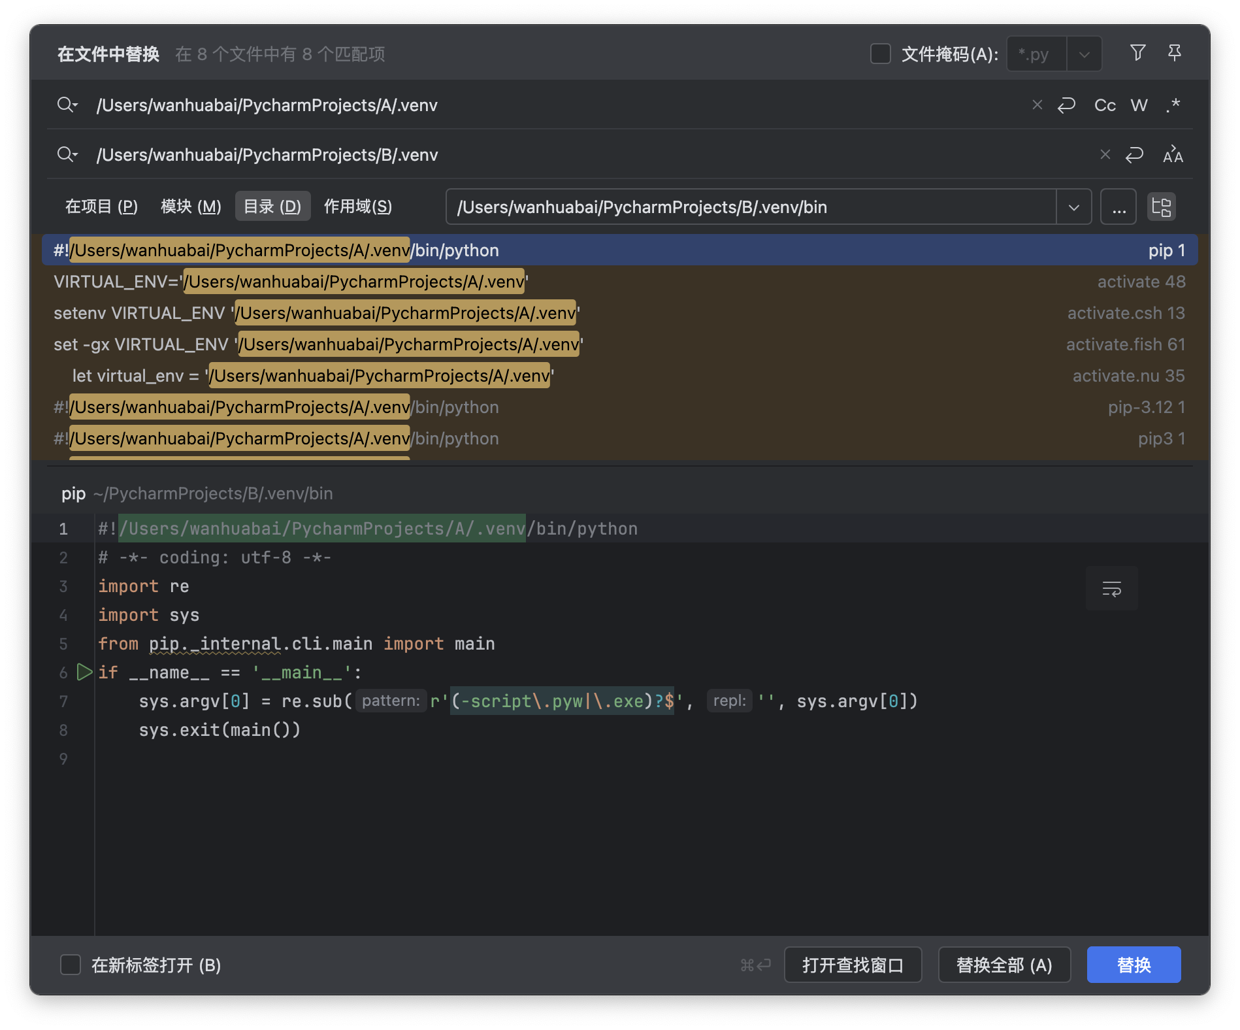This screenshot has height=1030, width=1240.
Task: Toggle whole Words matching option
Action: point(1139,105)
